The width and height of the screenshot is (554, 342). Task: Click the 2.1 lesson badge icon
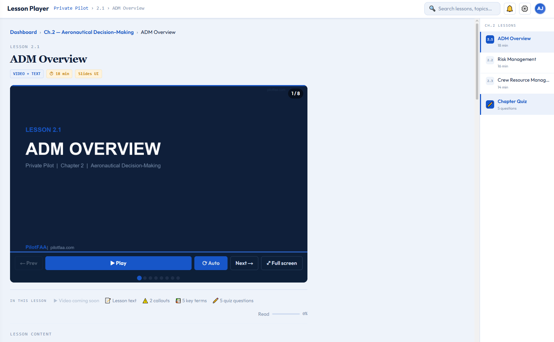tap(490, 39)
